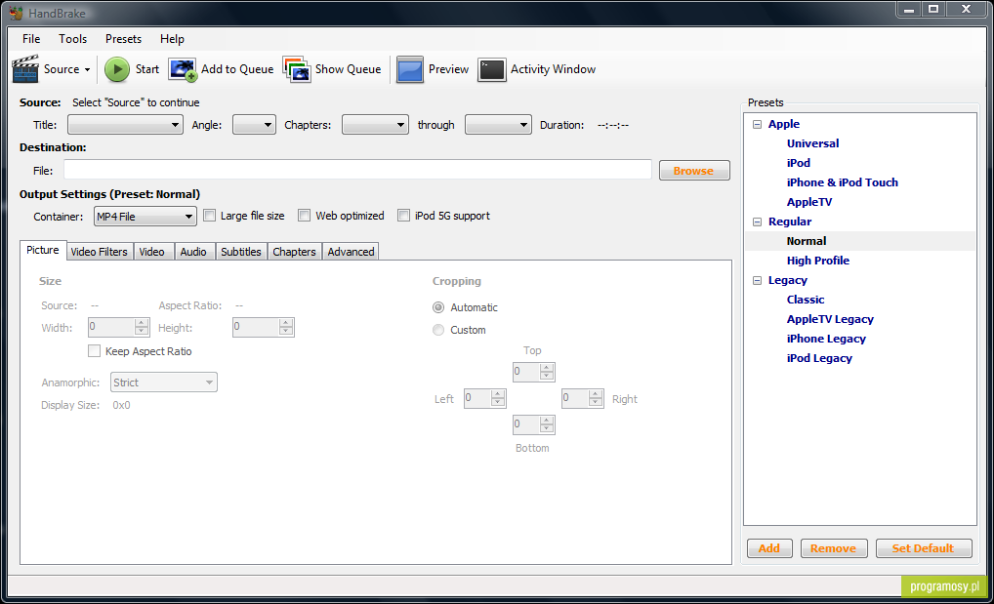Viewport: 994px width, 604px height.
Task: Select the iPhone & iPod Touch preset
Action: coord(843,182)
